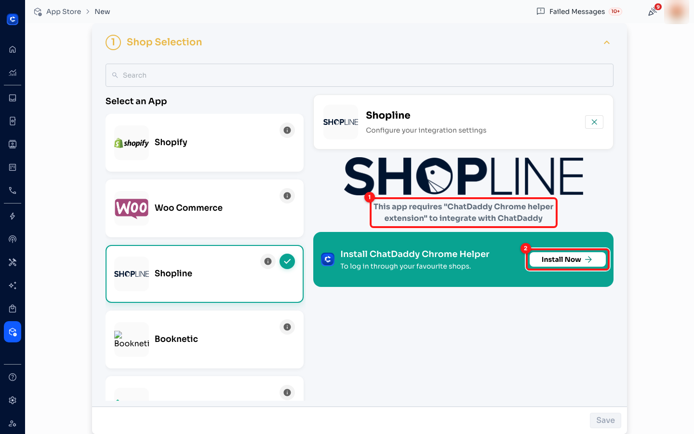Click the 10+ failed messages badge
694x434 pixels.
tap(615, 12)
